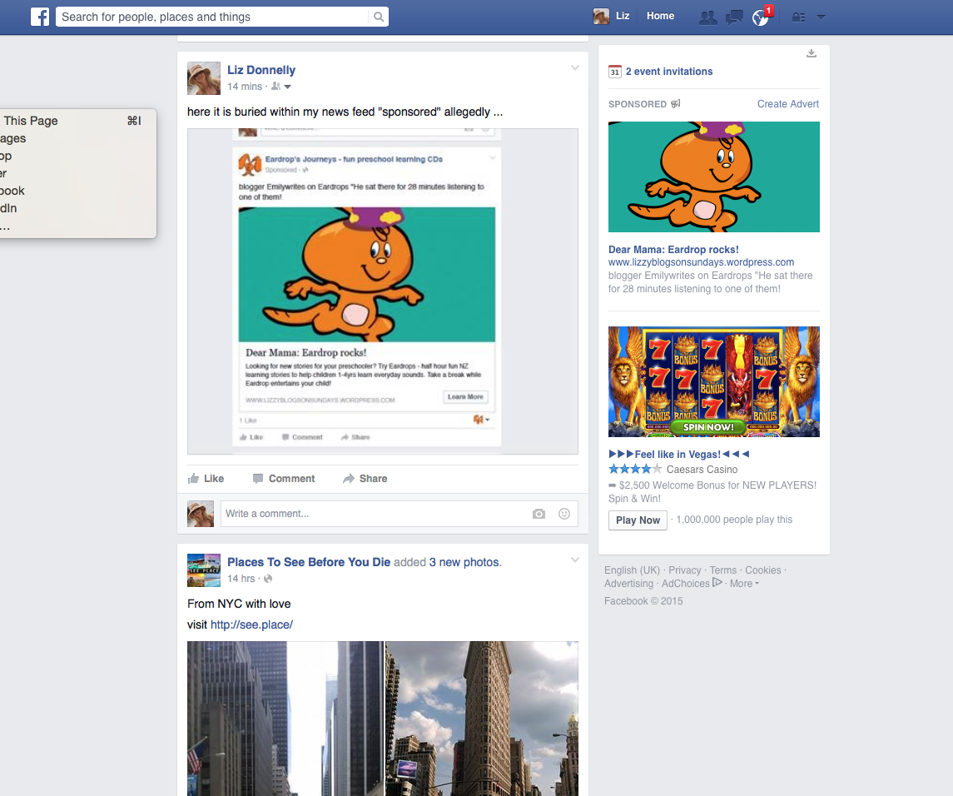Click the search magnifier icon
Image resolution: width=953 pixels, height=796 pixels.
[x=379, y=17]
